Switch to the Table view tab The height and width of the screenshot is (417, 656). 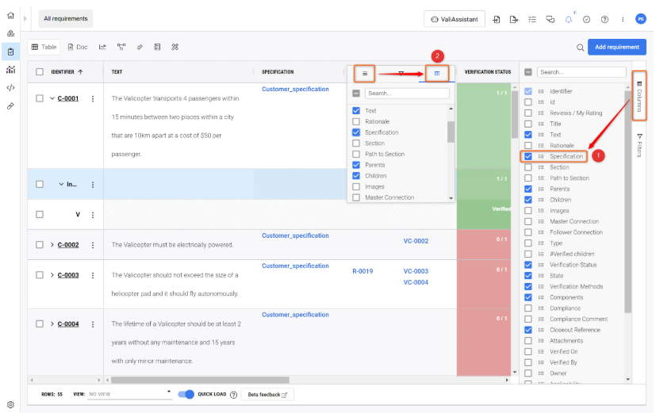pyautogui.click(x=44, y=47)
